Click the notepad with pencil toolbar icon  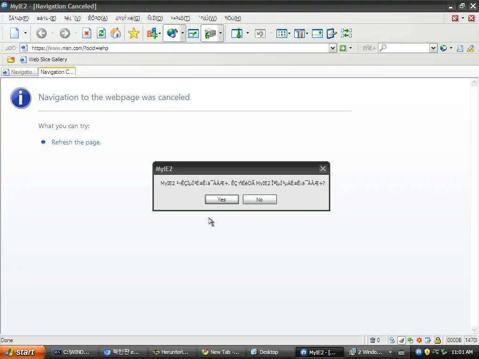[332, 33]
